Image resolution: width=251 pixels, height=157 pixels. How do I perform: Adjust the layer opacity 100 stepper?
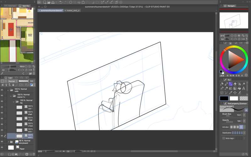pyautogui.click(x=34, y=81)
